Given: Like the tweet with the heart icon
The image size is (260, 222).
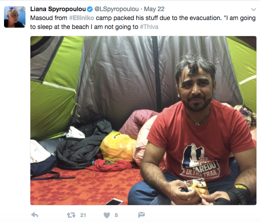Looking at the screenshot, I should tap(107, 215).
